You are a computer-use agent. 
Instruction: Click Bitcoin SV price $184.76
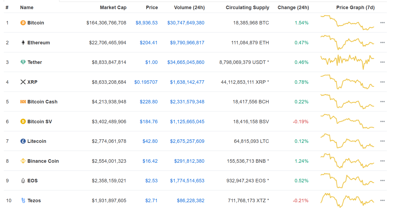click(x=149, y=121)
